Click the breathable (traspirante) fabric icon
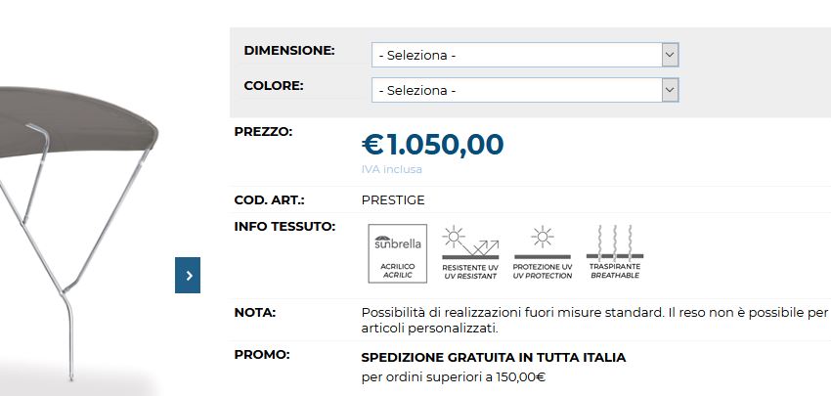Image resolution: width=831 pixels, height=396 pixels. click(x=614, y=253)
